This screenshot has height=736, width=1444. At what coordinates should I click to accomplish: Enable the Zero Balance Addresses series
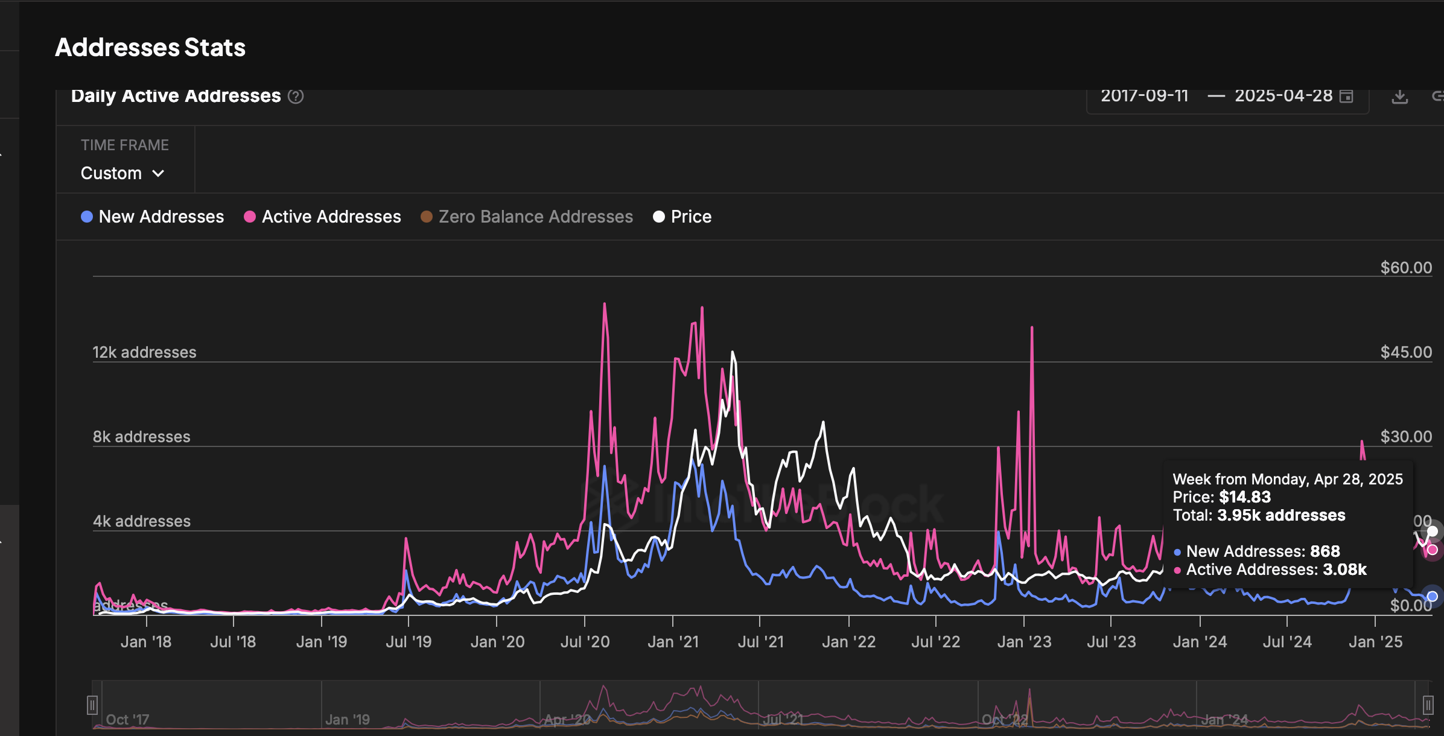tap(527, 217)
